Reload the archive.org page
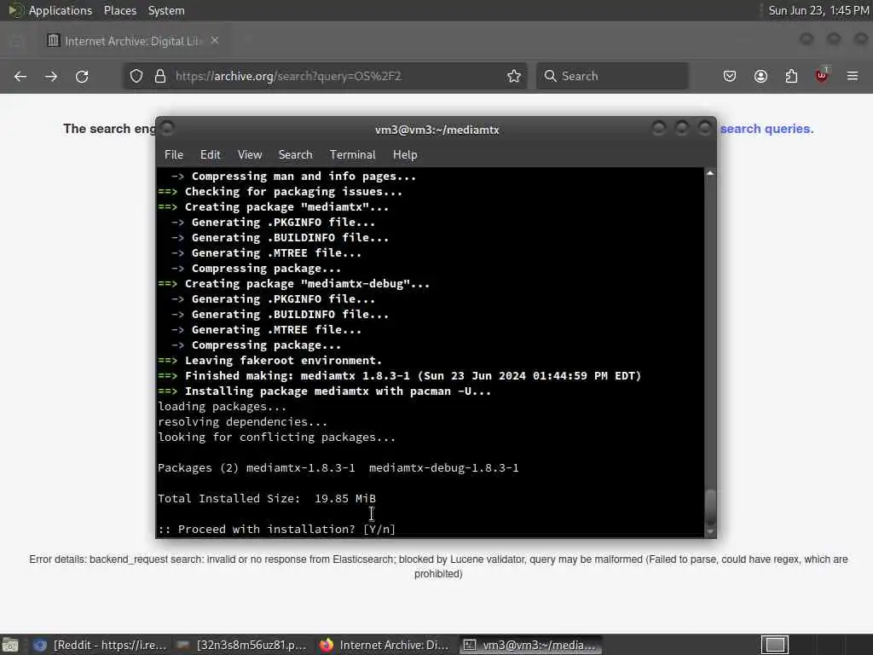Screen dimensions: 873x655 pos(82,76)
